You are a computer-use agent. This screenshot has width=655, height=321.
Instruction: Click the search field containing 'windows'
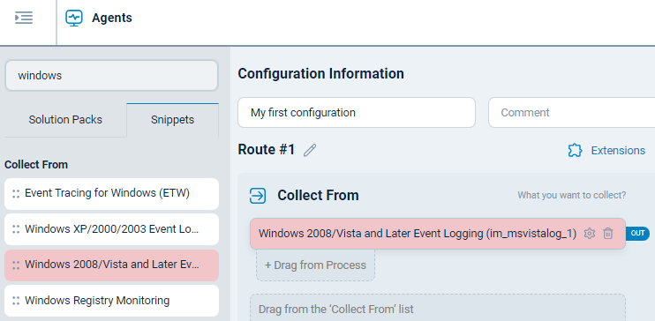(111, 76)
